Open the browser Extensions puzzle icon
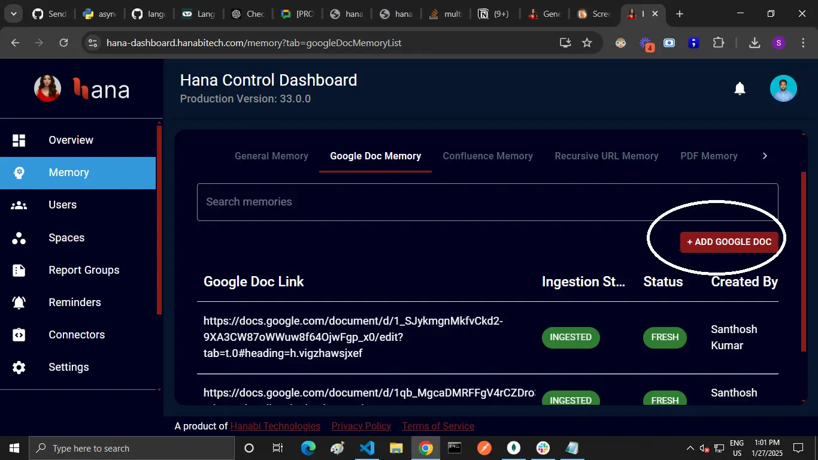This screenshot has width=818, height=460. [x=718, y=43]
